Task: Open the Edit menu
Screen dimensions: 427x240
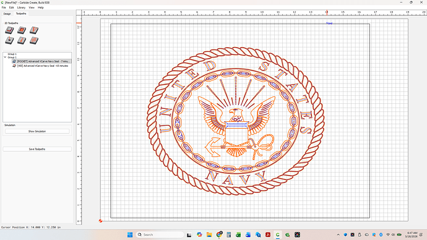Action: click(11, 7)
